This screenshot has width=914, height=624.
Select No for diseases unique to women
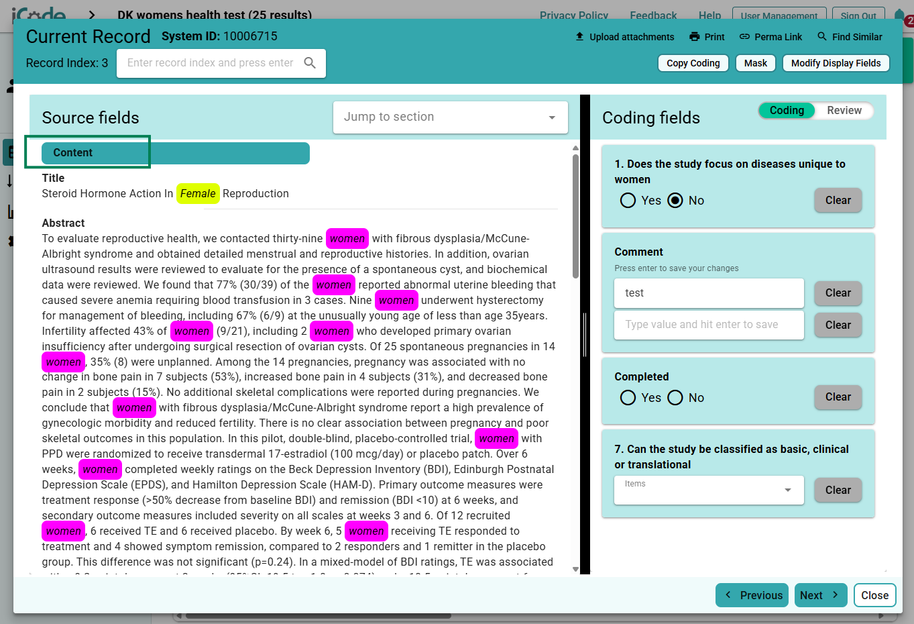(x=675, y=200)
